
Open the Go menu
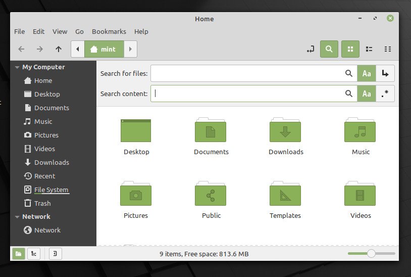[x=79, y=31]
